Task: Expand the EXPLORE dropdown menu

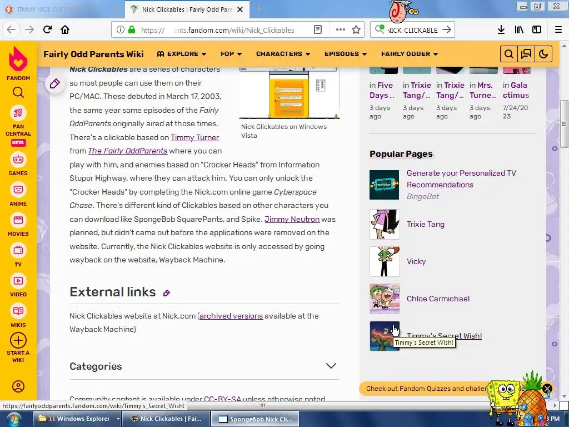Action: 182,54
